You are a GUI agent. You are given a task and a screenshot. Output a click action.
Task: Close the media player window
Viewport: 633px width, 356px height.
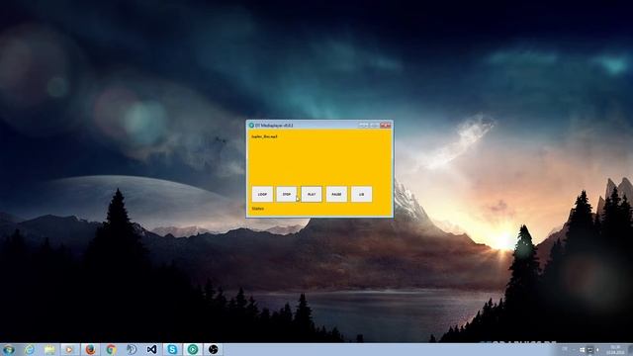(x=385, y=126)
